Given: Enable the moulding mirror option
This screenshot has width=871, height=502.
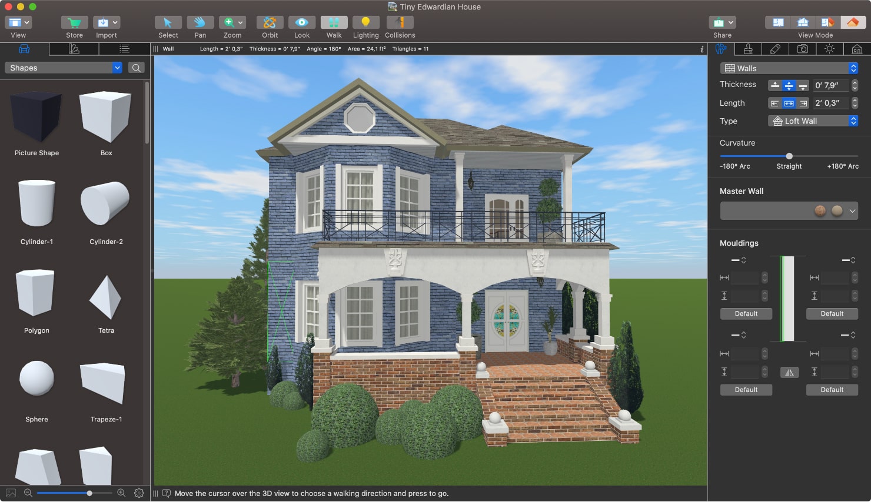Looking at the screenshot, I should point(789,372).
